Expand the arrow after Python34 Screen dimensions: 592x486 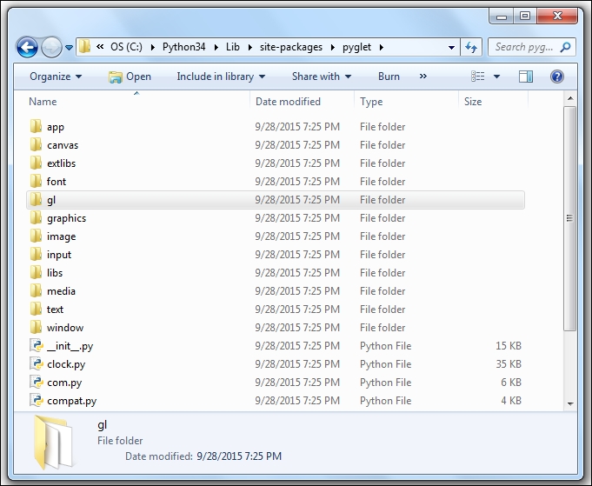[x=216, y=47]
